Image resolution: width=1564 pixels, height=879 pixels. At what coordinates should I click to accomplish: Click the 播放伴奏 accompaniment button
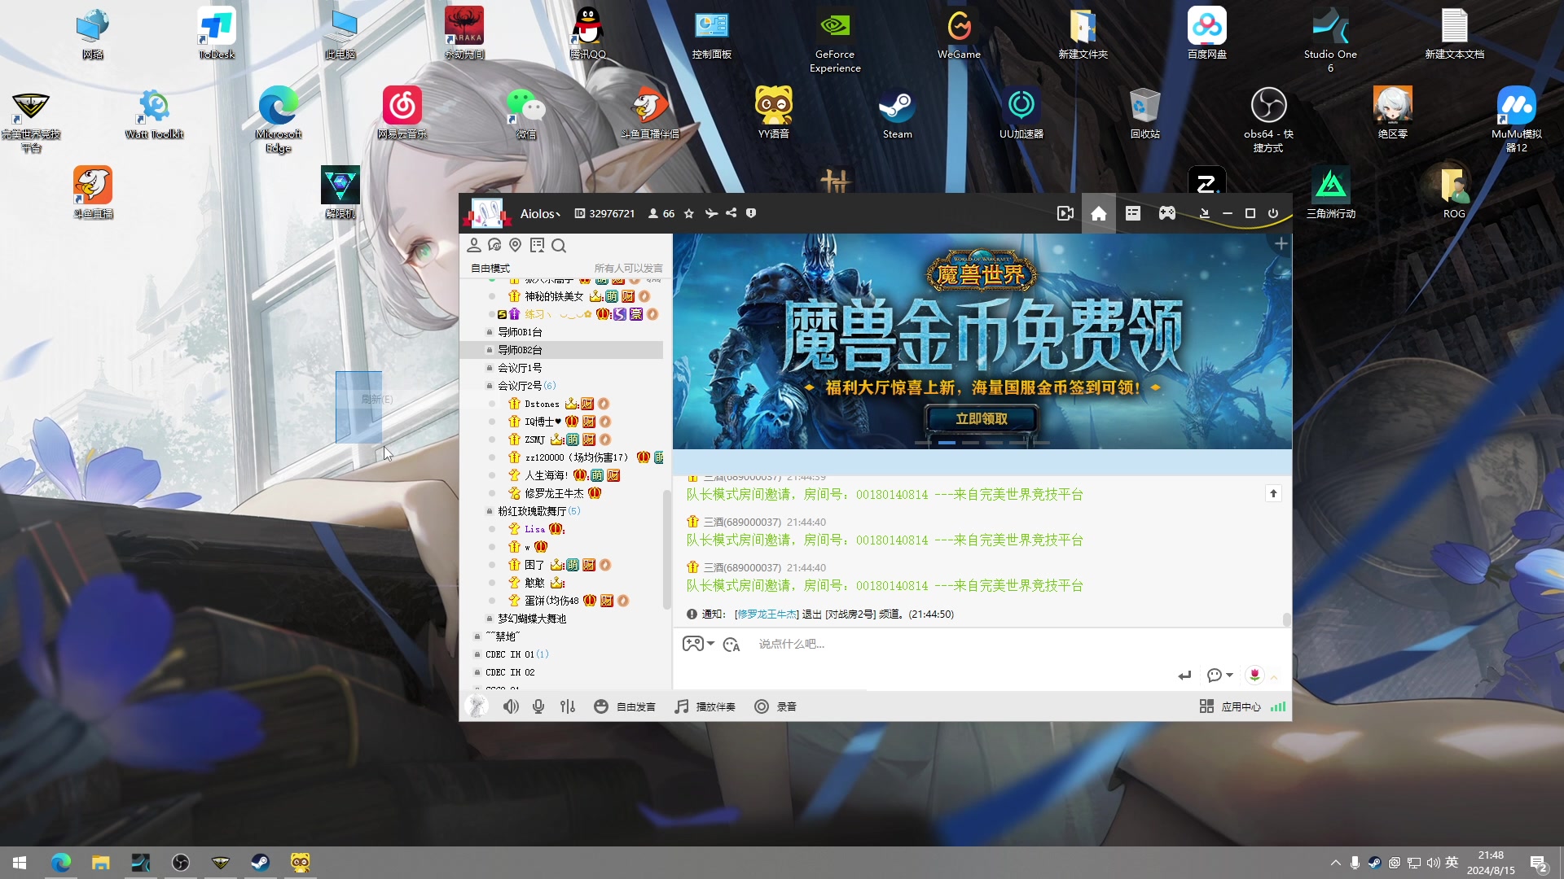pos(705,706)
